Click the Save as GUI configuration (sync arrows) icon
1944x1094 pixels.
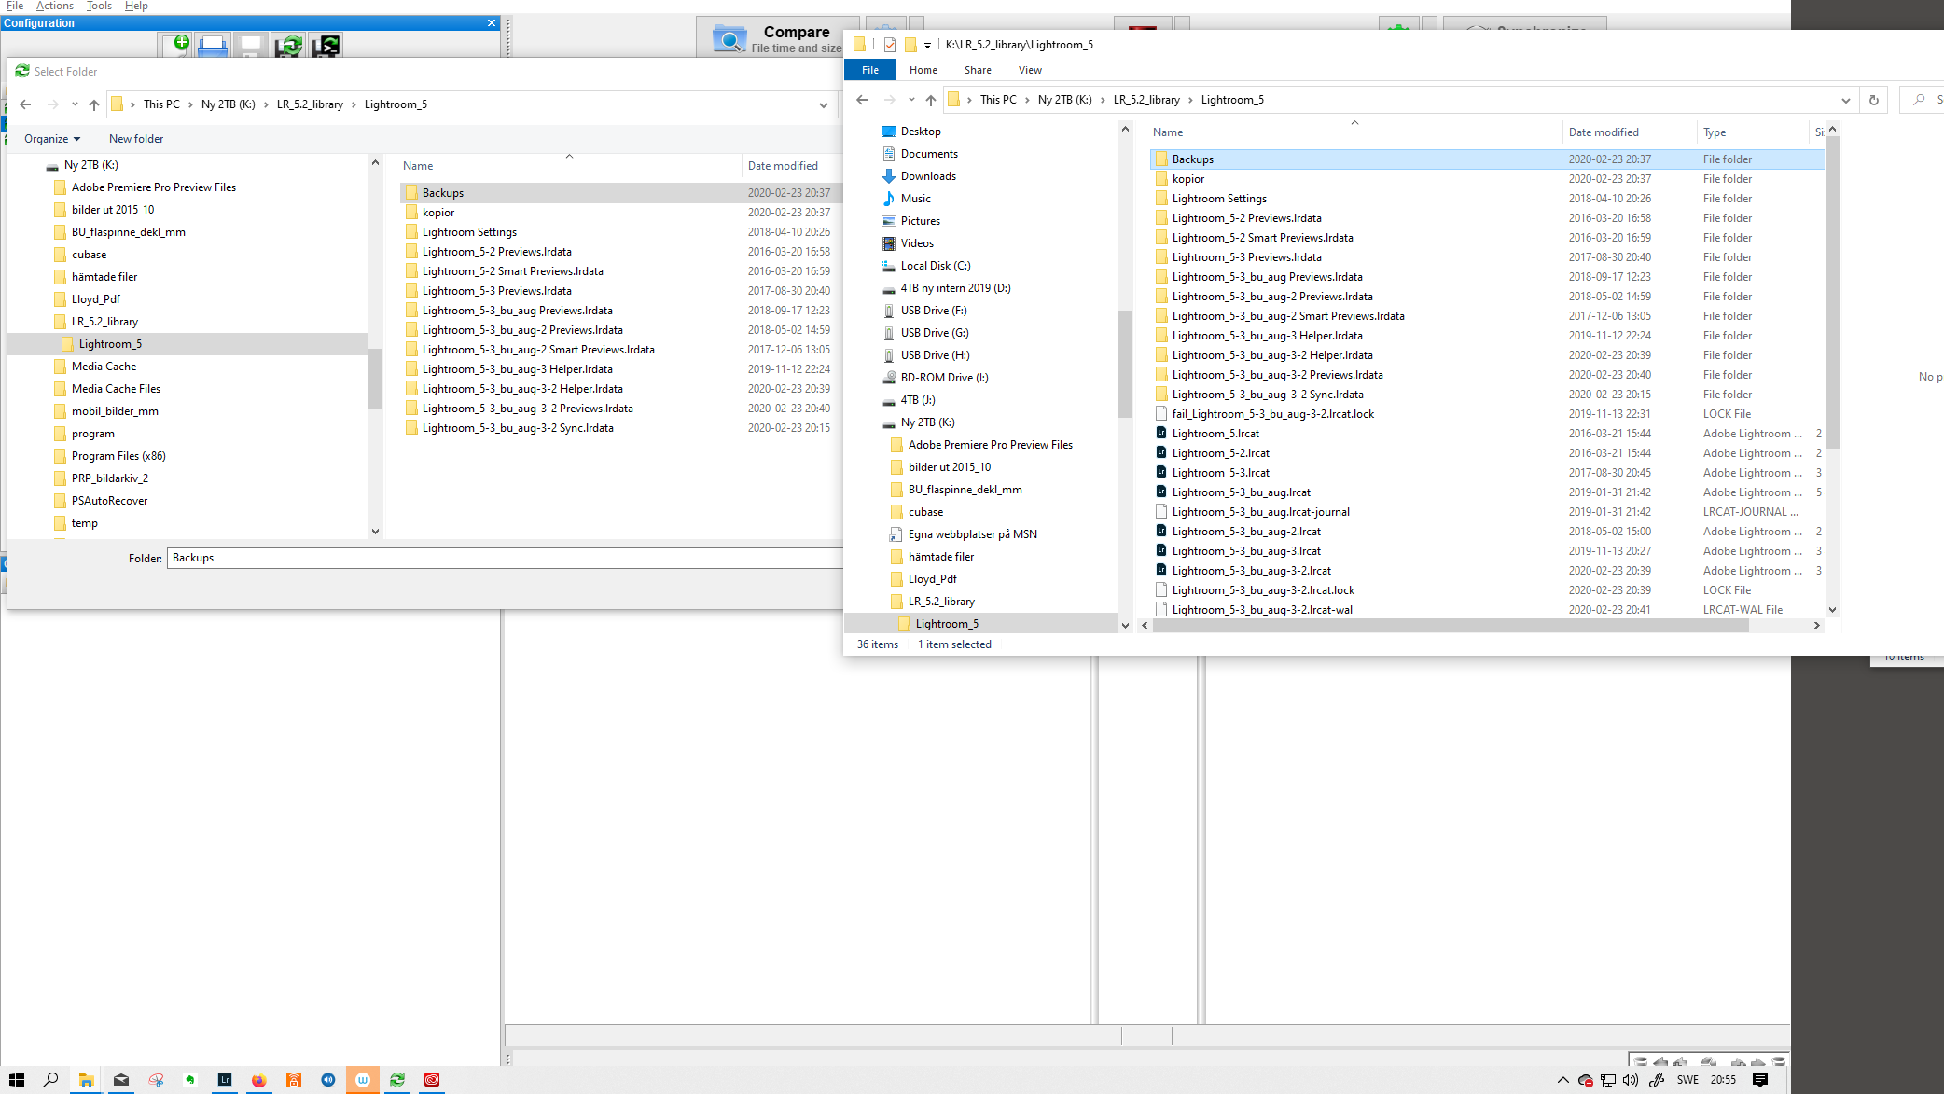[x=289, y=45]
